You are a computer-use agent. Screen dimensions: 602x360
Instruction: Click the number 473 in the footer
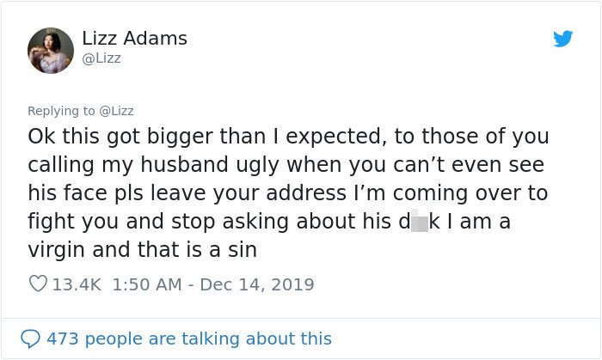point(63,339)
